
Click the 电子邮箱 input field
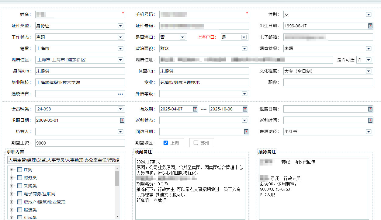(328, 37)
